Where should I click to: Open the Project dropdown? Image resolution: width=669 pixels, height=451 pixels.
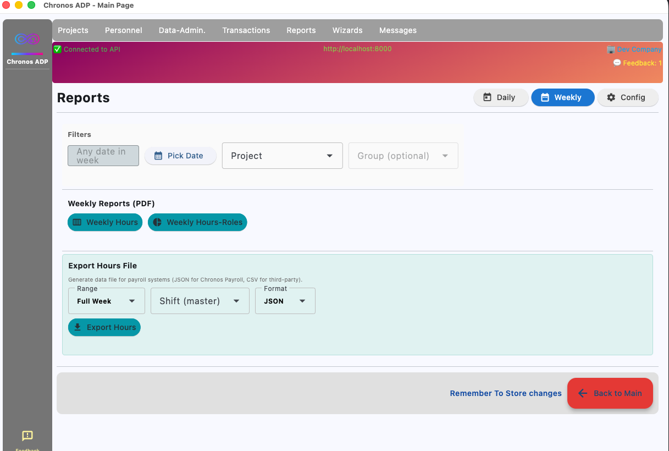(x=282, y=156)
